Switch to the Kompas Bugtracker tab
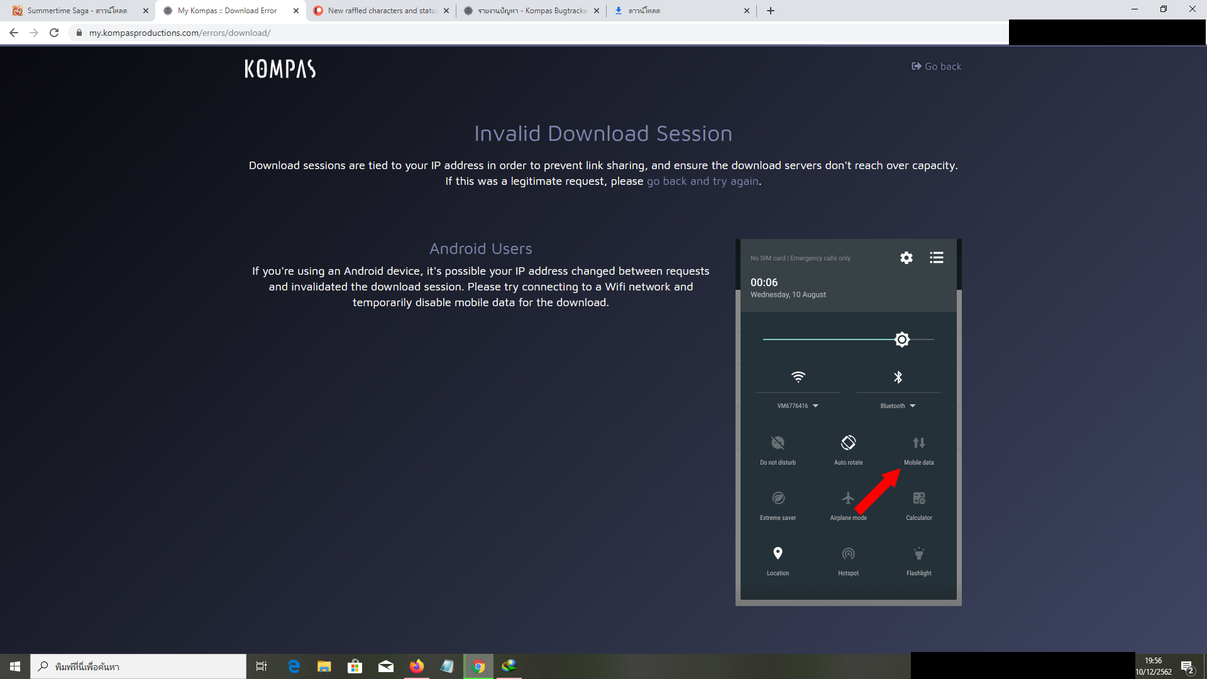This screenshot has height=679, width=1207. coord(531,11)
